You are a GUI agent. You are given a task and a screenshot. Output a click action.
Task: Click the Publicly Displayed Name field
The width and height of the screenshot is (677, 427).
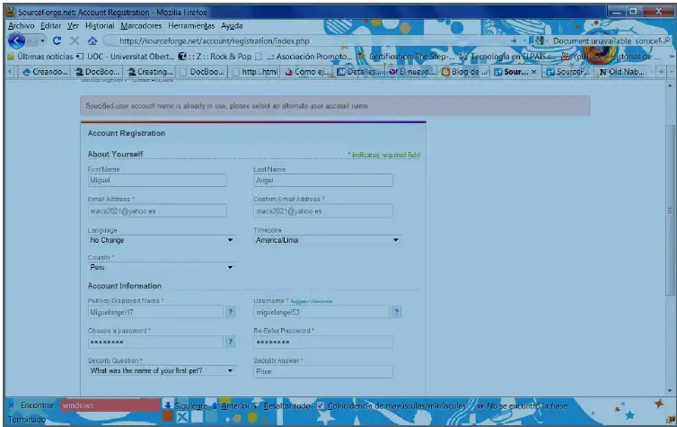pyautogui.click(x=155, y=312)
